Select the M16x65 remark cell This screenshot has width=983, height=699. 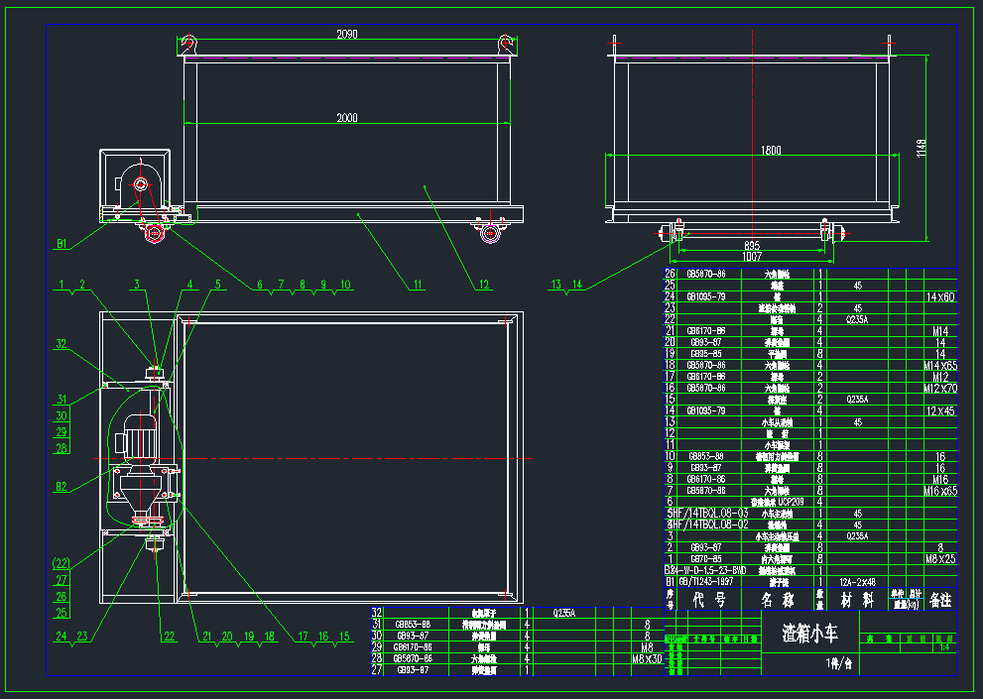(939, 491)
